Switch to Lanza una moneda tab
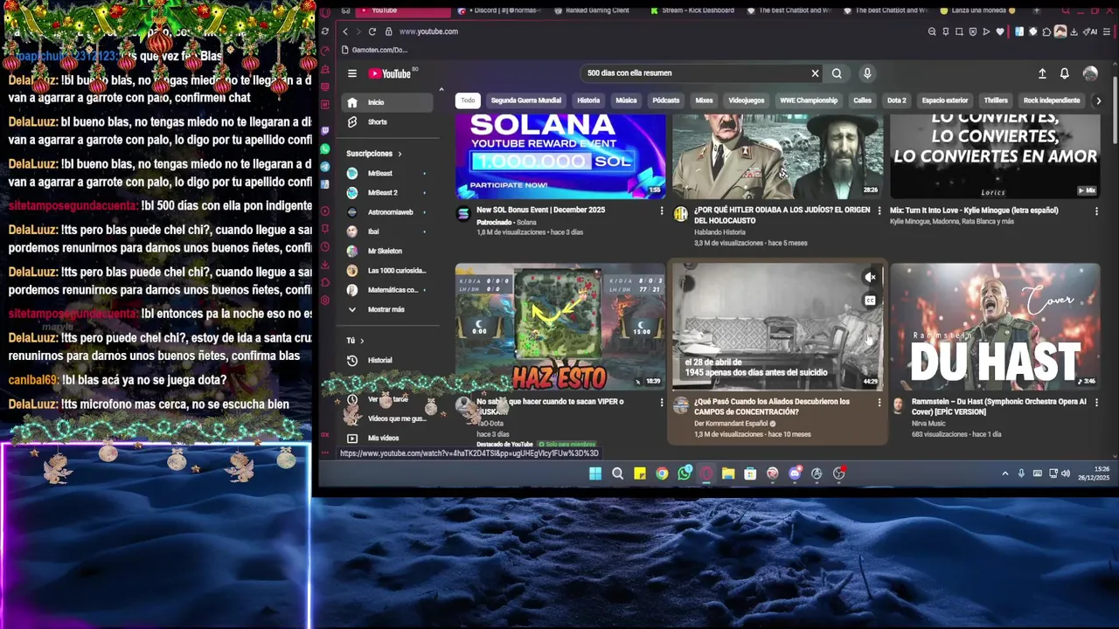Viewport: 1119px width, 629px height. tap(980, 10)
